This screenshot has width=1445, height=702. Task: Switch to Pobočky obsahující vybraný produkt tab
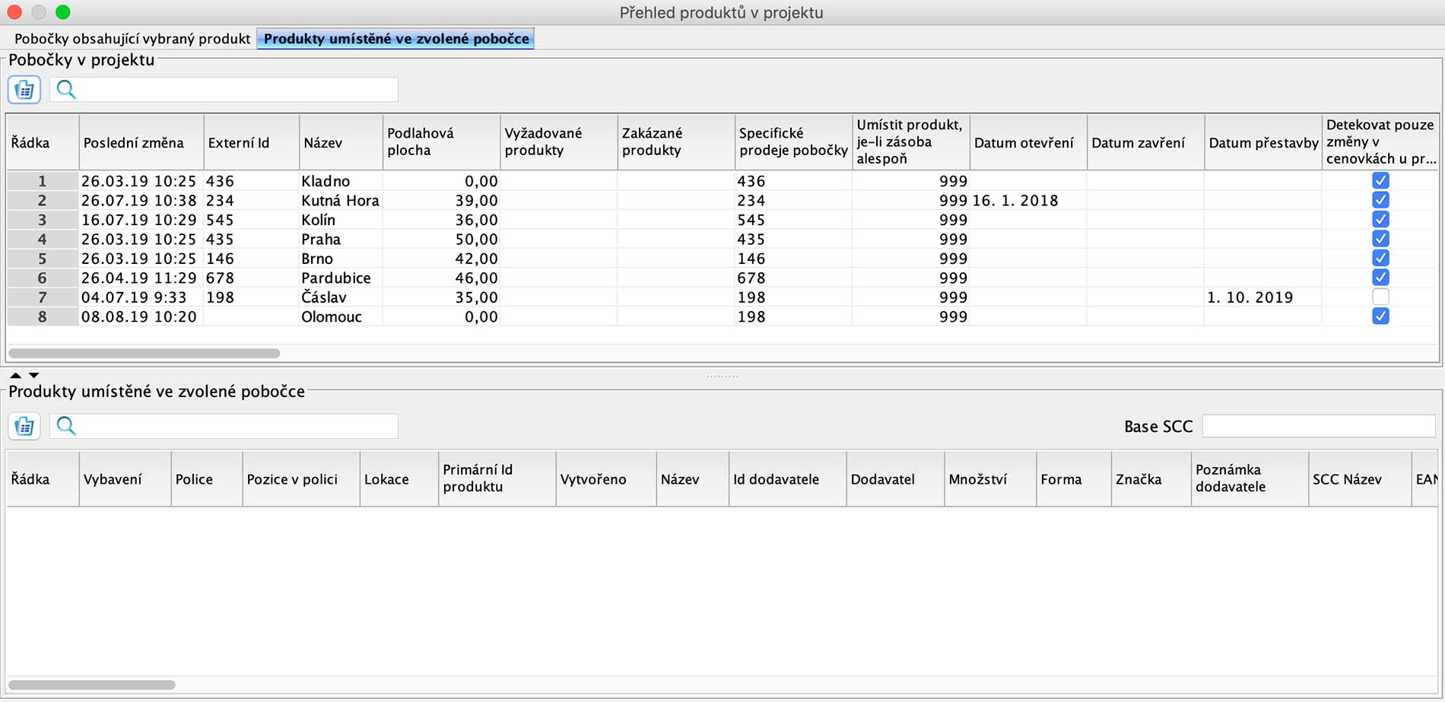pos(132,39)
